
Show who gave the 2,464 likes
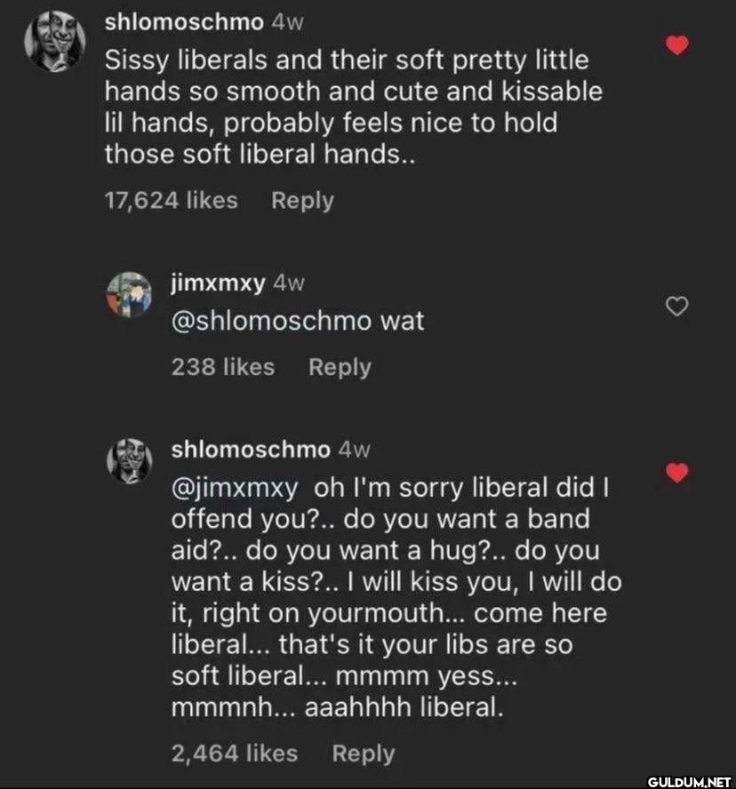[234, 753]
